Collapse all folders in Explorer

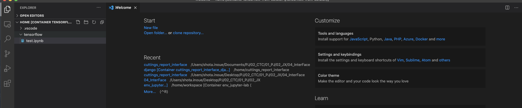(x=102, y=22)
